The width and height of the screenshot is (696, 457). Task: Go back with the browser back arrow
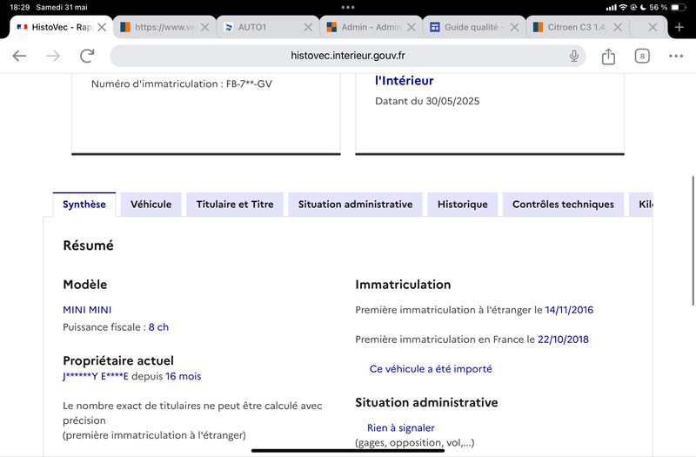[x=19, y=56]
